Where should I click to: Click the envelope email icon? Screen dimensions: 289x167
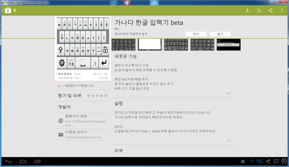tap(61, 135)
